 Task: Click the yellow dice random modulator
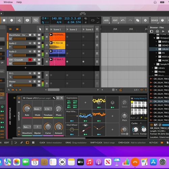99,102
